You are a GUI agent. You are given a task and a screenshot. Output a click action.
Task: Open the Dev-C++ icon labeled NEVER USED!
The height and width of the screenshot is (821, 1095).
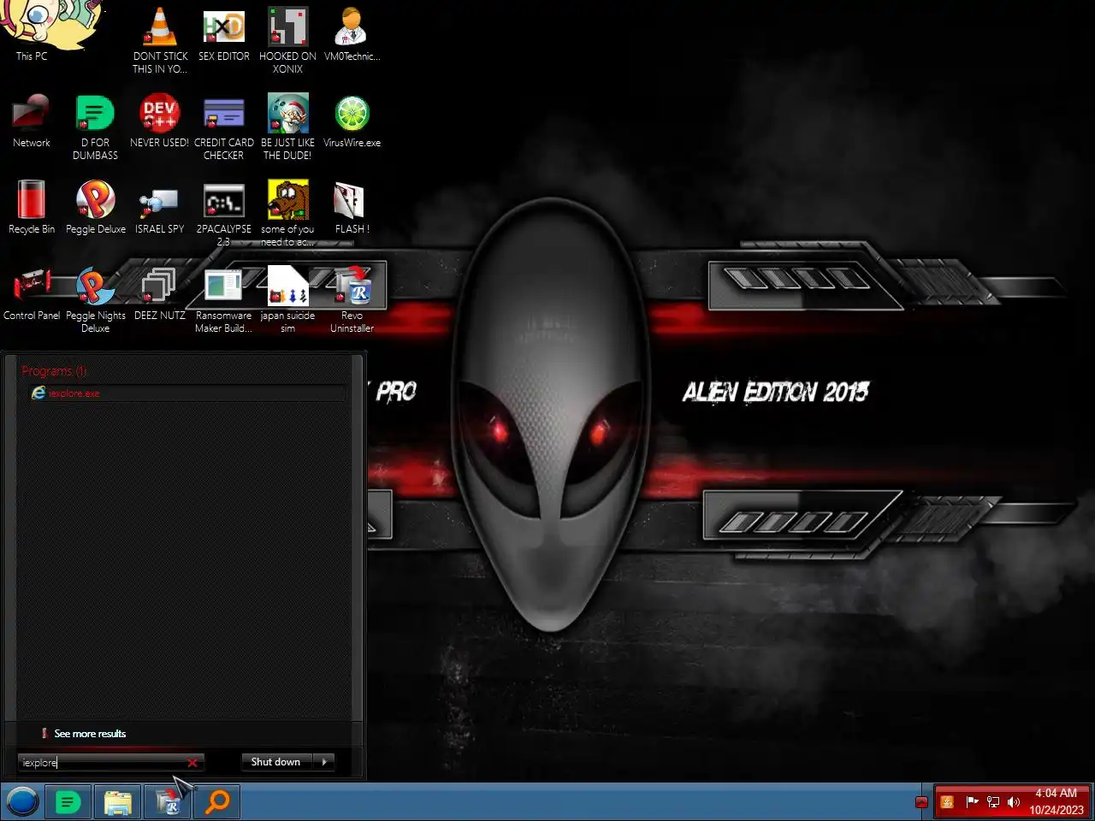159,121
